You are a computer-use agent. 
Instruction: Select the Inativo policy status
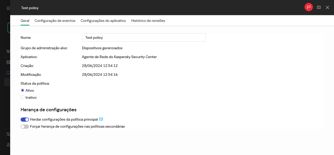click(22, 97)
